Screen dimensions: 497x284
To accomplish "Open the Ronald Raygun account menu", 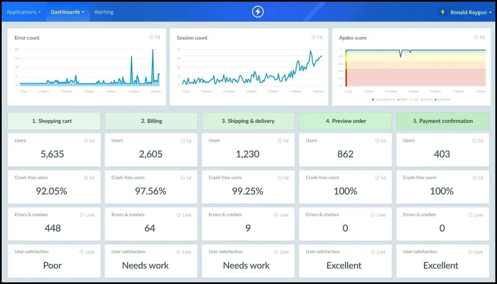I will pos(471,12).
